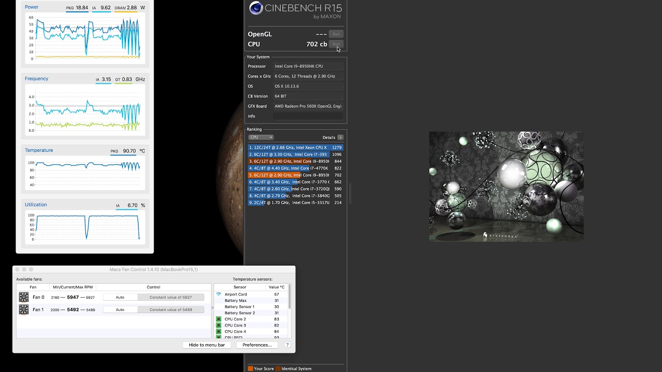The width and height of the screenshot is (662, 372).
Task: Select ranking entry 6C/12T @ 3.30 GHz
Action: coord(295,154)
